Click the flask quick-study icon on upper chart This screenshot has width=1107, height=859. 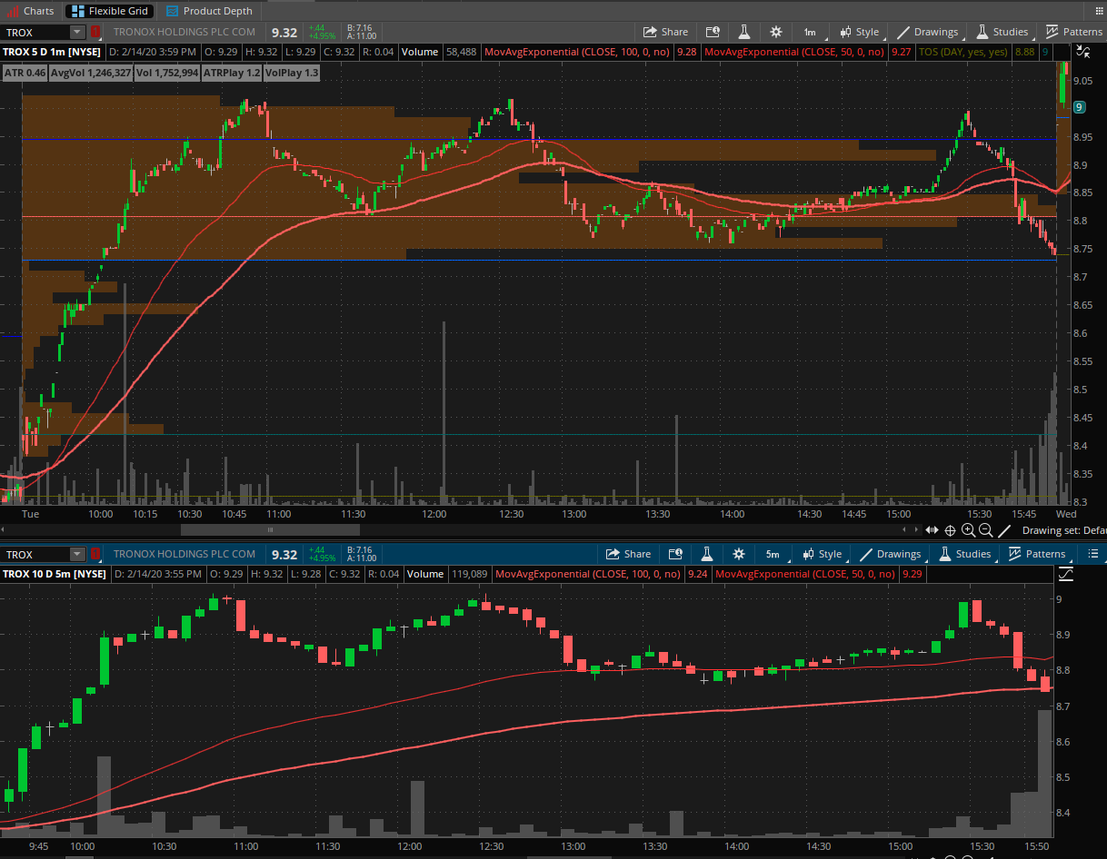coord(743,32)
